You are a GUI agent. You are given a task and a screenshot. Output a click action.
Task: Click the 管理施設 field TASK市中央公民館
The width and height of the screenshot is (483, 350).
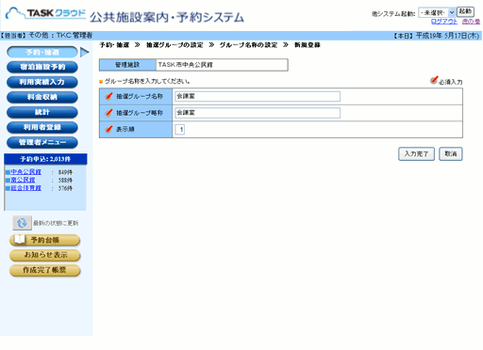(x=222, y=65)
